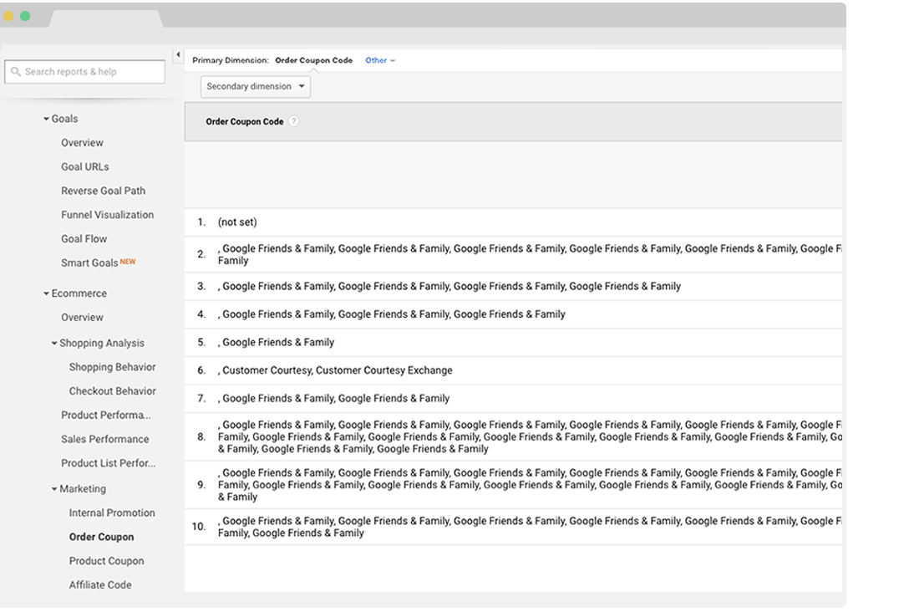
Task: Collapse the Shopping Analysis group
Action: (54, 344)
